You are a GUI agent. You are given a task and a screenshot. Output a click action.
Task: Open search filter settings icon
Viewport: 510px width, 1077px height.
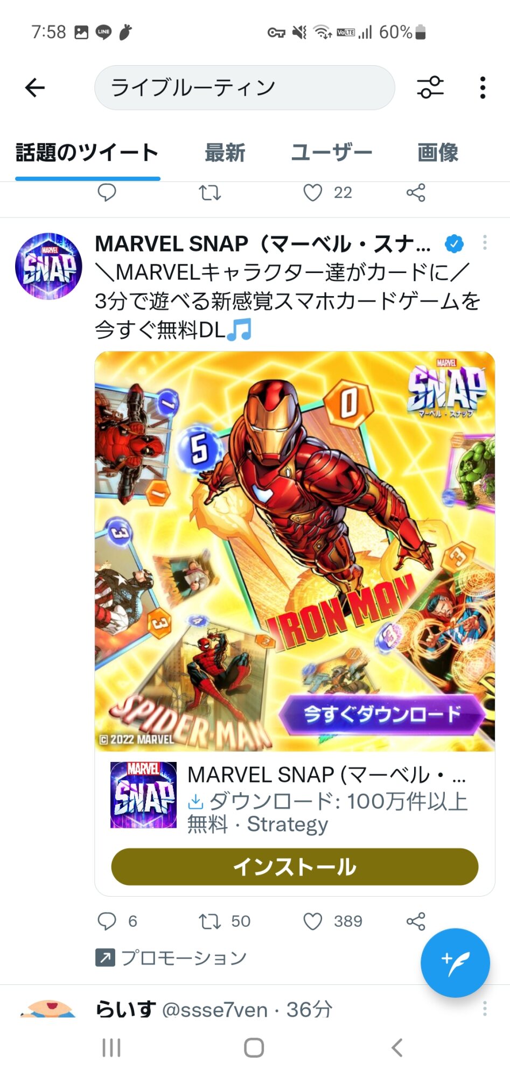(430, 87)
